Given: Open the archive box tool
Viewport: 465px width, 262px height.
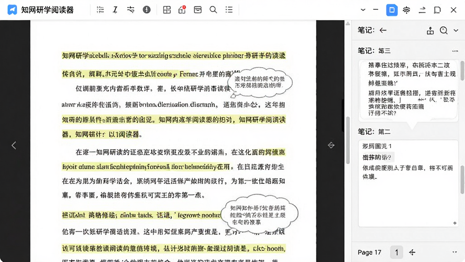Looking at the screenshot, I should tap(198, 10).
